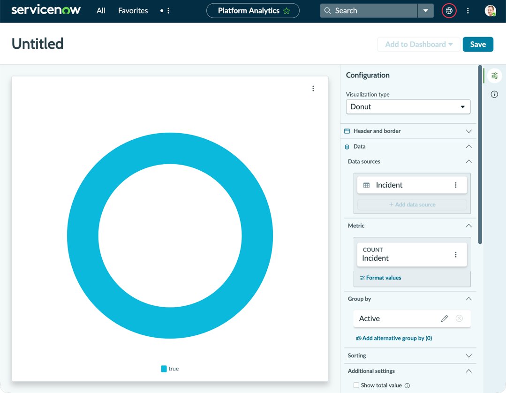Click the Data database icon

pyautogui.click(x=347, y=147)
